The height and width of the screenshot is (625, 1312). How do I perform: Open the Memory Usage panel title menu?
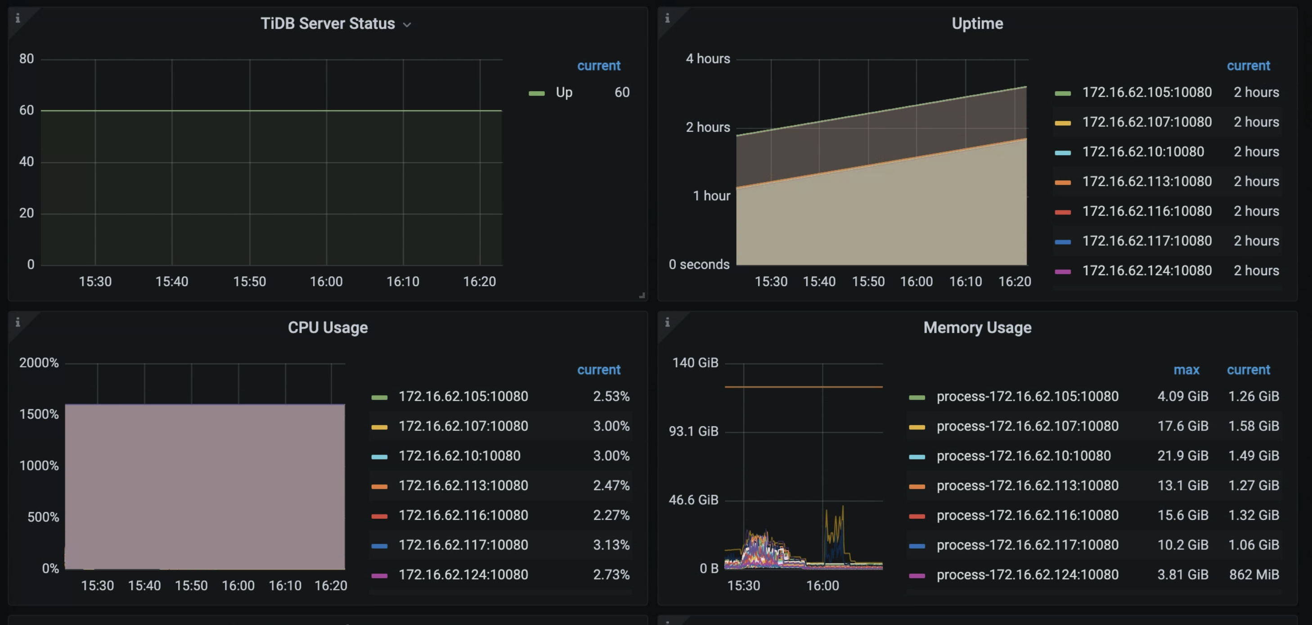977,327
